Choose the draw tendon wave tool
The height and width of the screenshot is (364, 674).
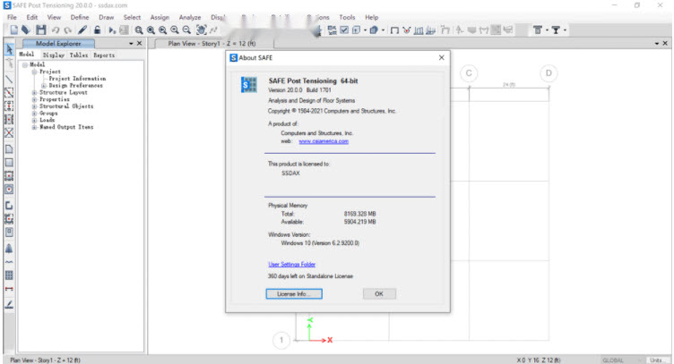point(9,262)
